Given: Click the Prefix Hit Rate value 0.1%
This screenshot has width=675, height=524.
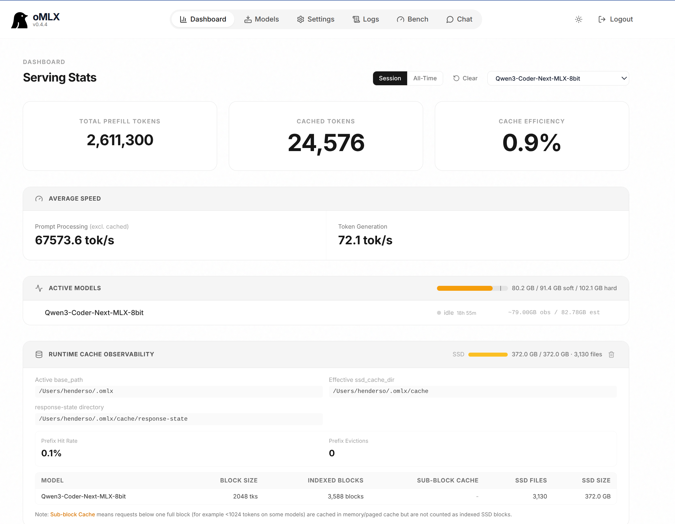Looking at the screenshot, I should click(x=51, y=454).
